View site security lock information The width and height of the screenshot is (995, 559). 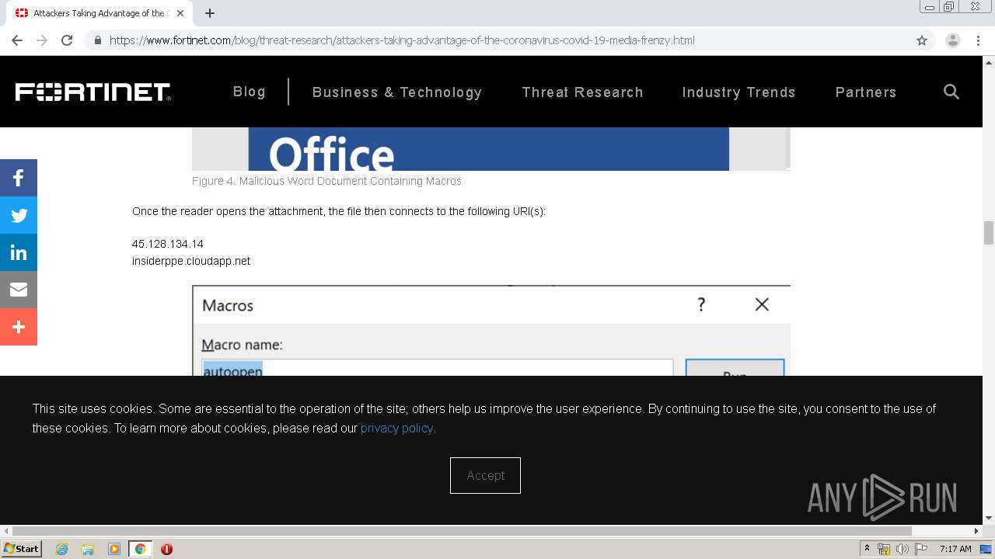coord(97,40)
